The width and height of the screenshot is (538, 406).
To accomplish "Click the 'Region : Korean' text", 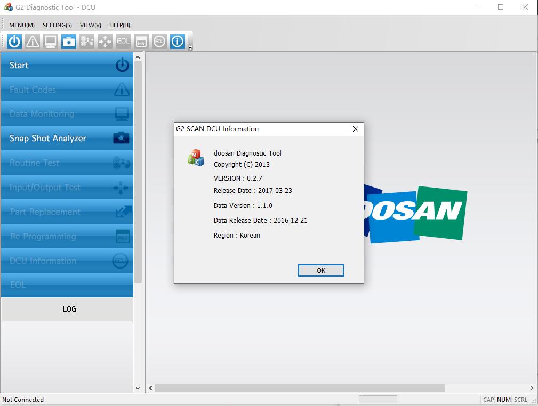I will pyautogui.click(x=237, y=235).
